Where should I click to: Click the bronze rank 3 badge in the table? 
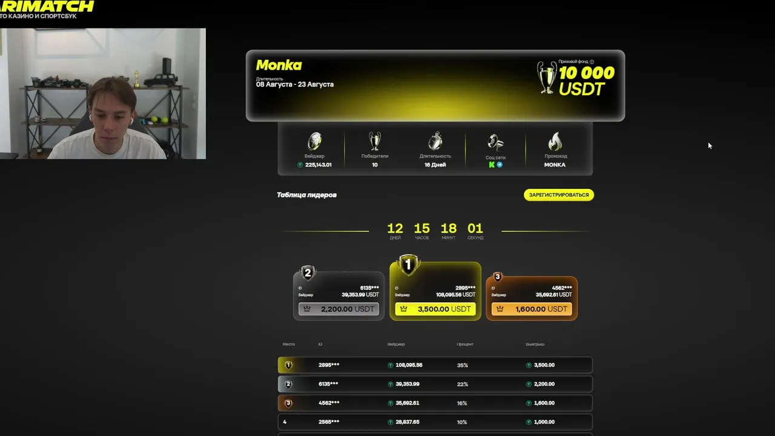tap(288, 403)
